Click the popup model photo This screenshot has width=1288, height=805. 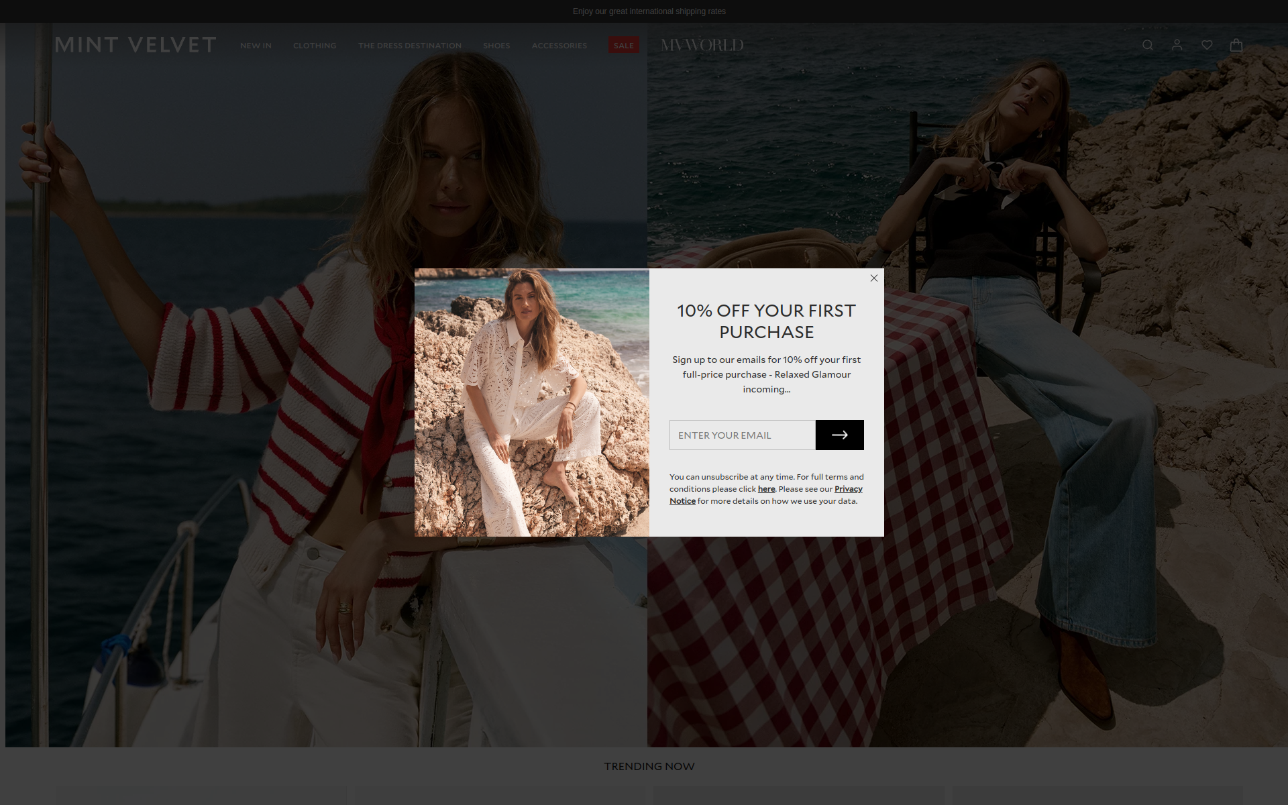click(532, 402)
